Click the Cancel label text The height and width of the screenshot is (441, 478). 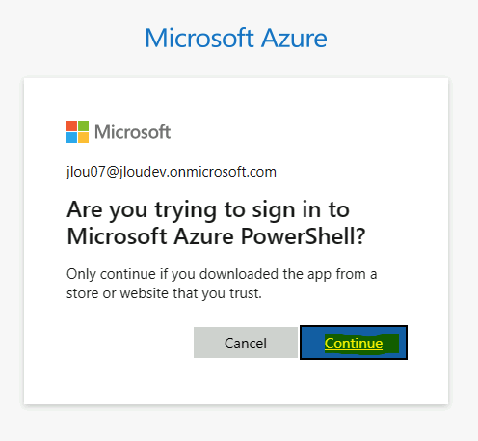tap(246, 344)
